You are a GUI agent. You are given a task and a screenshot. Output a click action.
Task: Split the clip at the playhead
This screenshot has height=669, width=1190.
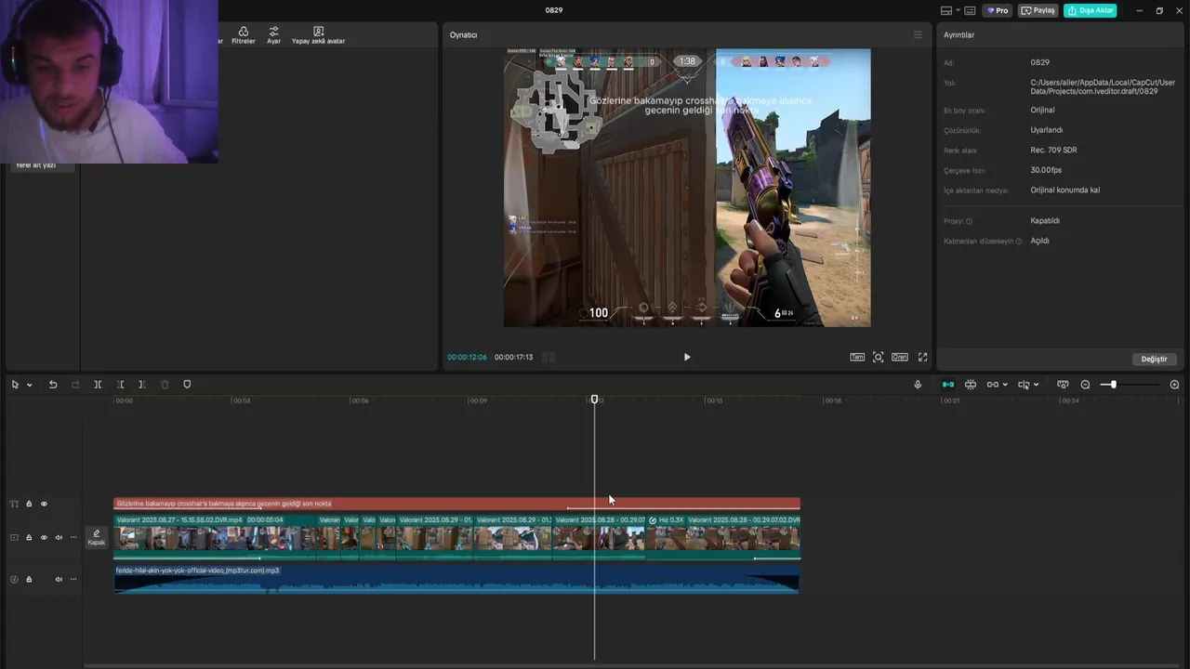pyautogui.click(x=98, y=385)
